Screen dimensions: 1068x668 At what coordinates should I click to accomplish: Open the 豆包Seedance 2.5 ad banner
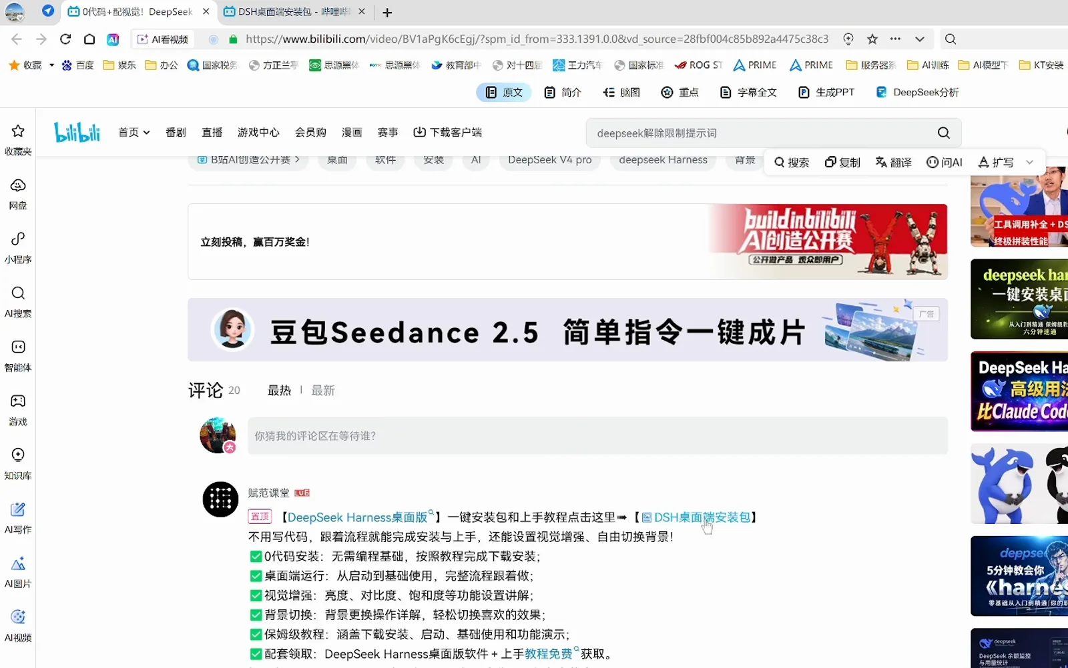tap(567, 330)
